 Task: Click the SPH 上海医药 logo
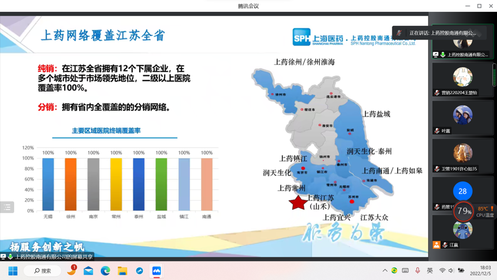coord(318,37)
